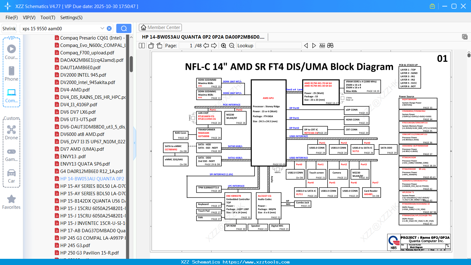Viewport: 471px width, 265px height.
Task: Open the Course category in VIP sidebar
Action: coord(11,52)
